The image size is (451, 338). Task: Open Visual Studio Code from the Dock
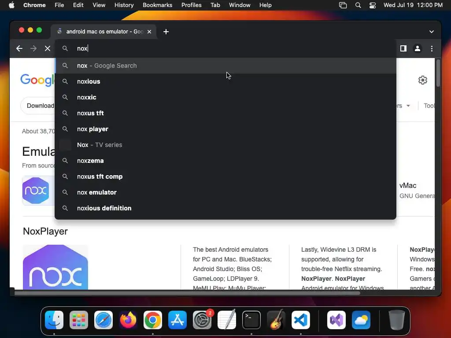300,320
